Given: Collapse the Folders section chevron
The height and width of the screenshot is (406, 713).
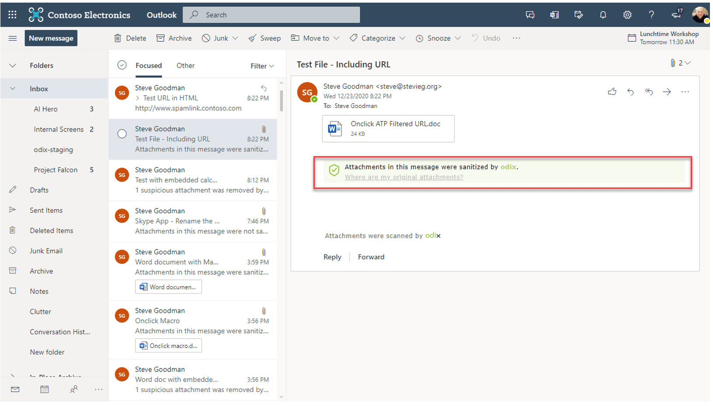Looking at the screenshot, I should click(13, 66).
